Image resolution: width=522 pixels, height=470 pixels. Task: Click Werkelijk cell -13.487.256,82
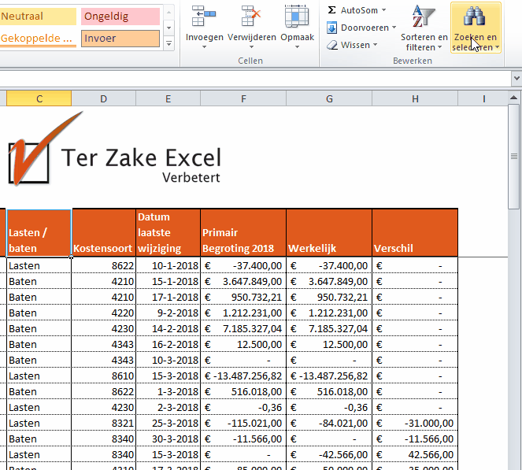tap(329, 376)
